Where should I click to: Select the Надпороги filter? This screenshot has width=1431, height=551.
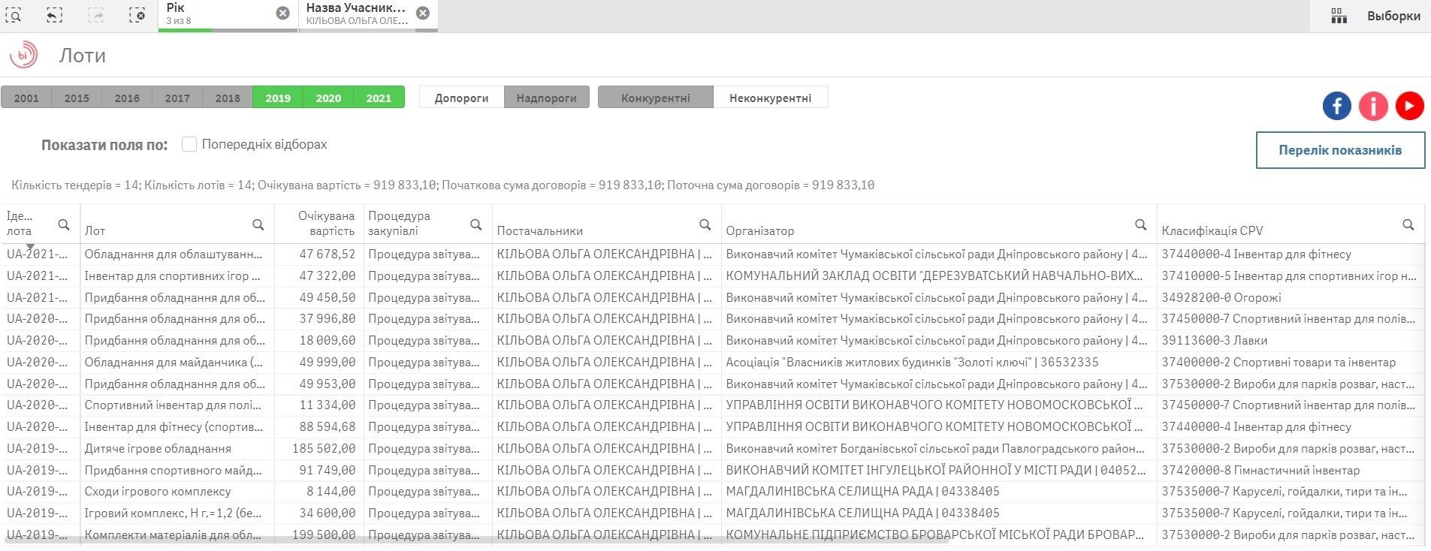click(546, 98)
